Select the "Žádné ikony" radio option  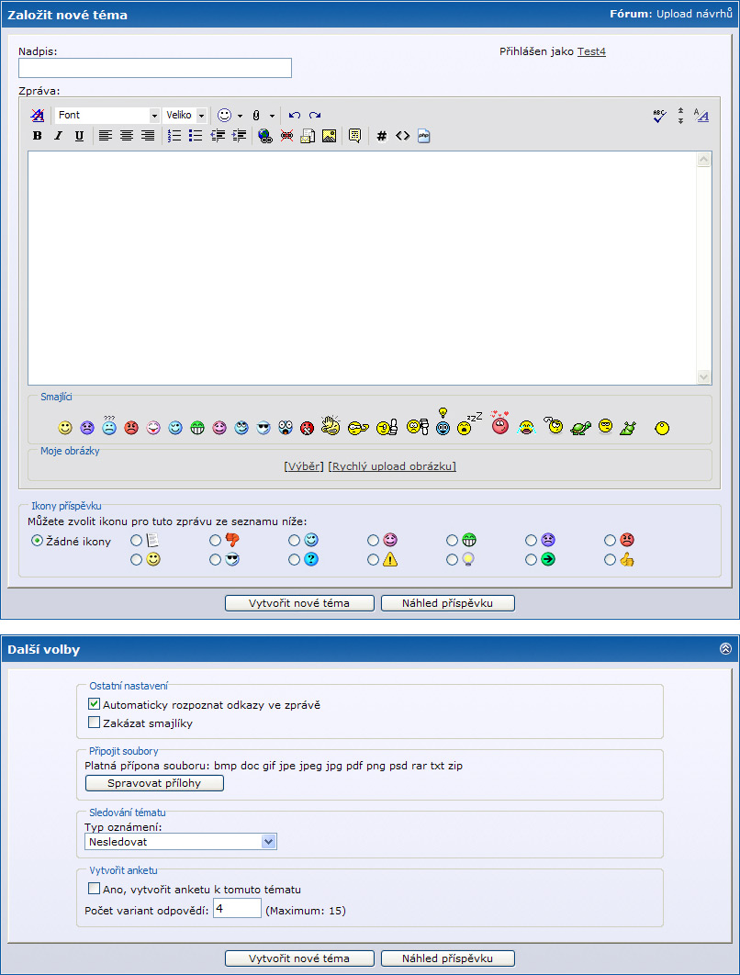pos(37,541)
